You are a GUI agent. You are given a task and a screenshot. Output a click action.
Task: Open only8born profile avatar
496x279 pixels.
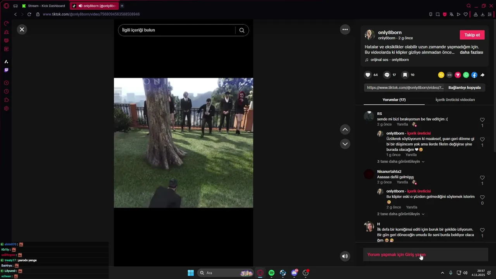tap(370, 35)
